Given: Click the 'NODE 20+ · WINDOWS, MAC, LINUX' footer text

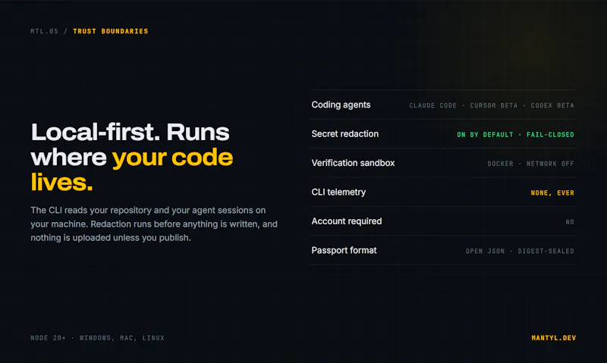Looking at the screenshot, I should 97,338.
